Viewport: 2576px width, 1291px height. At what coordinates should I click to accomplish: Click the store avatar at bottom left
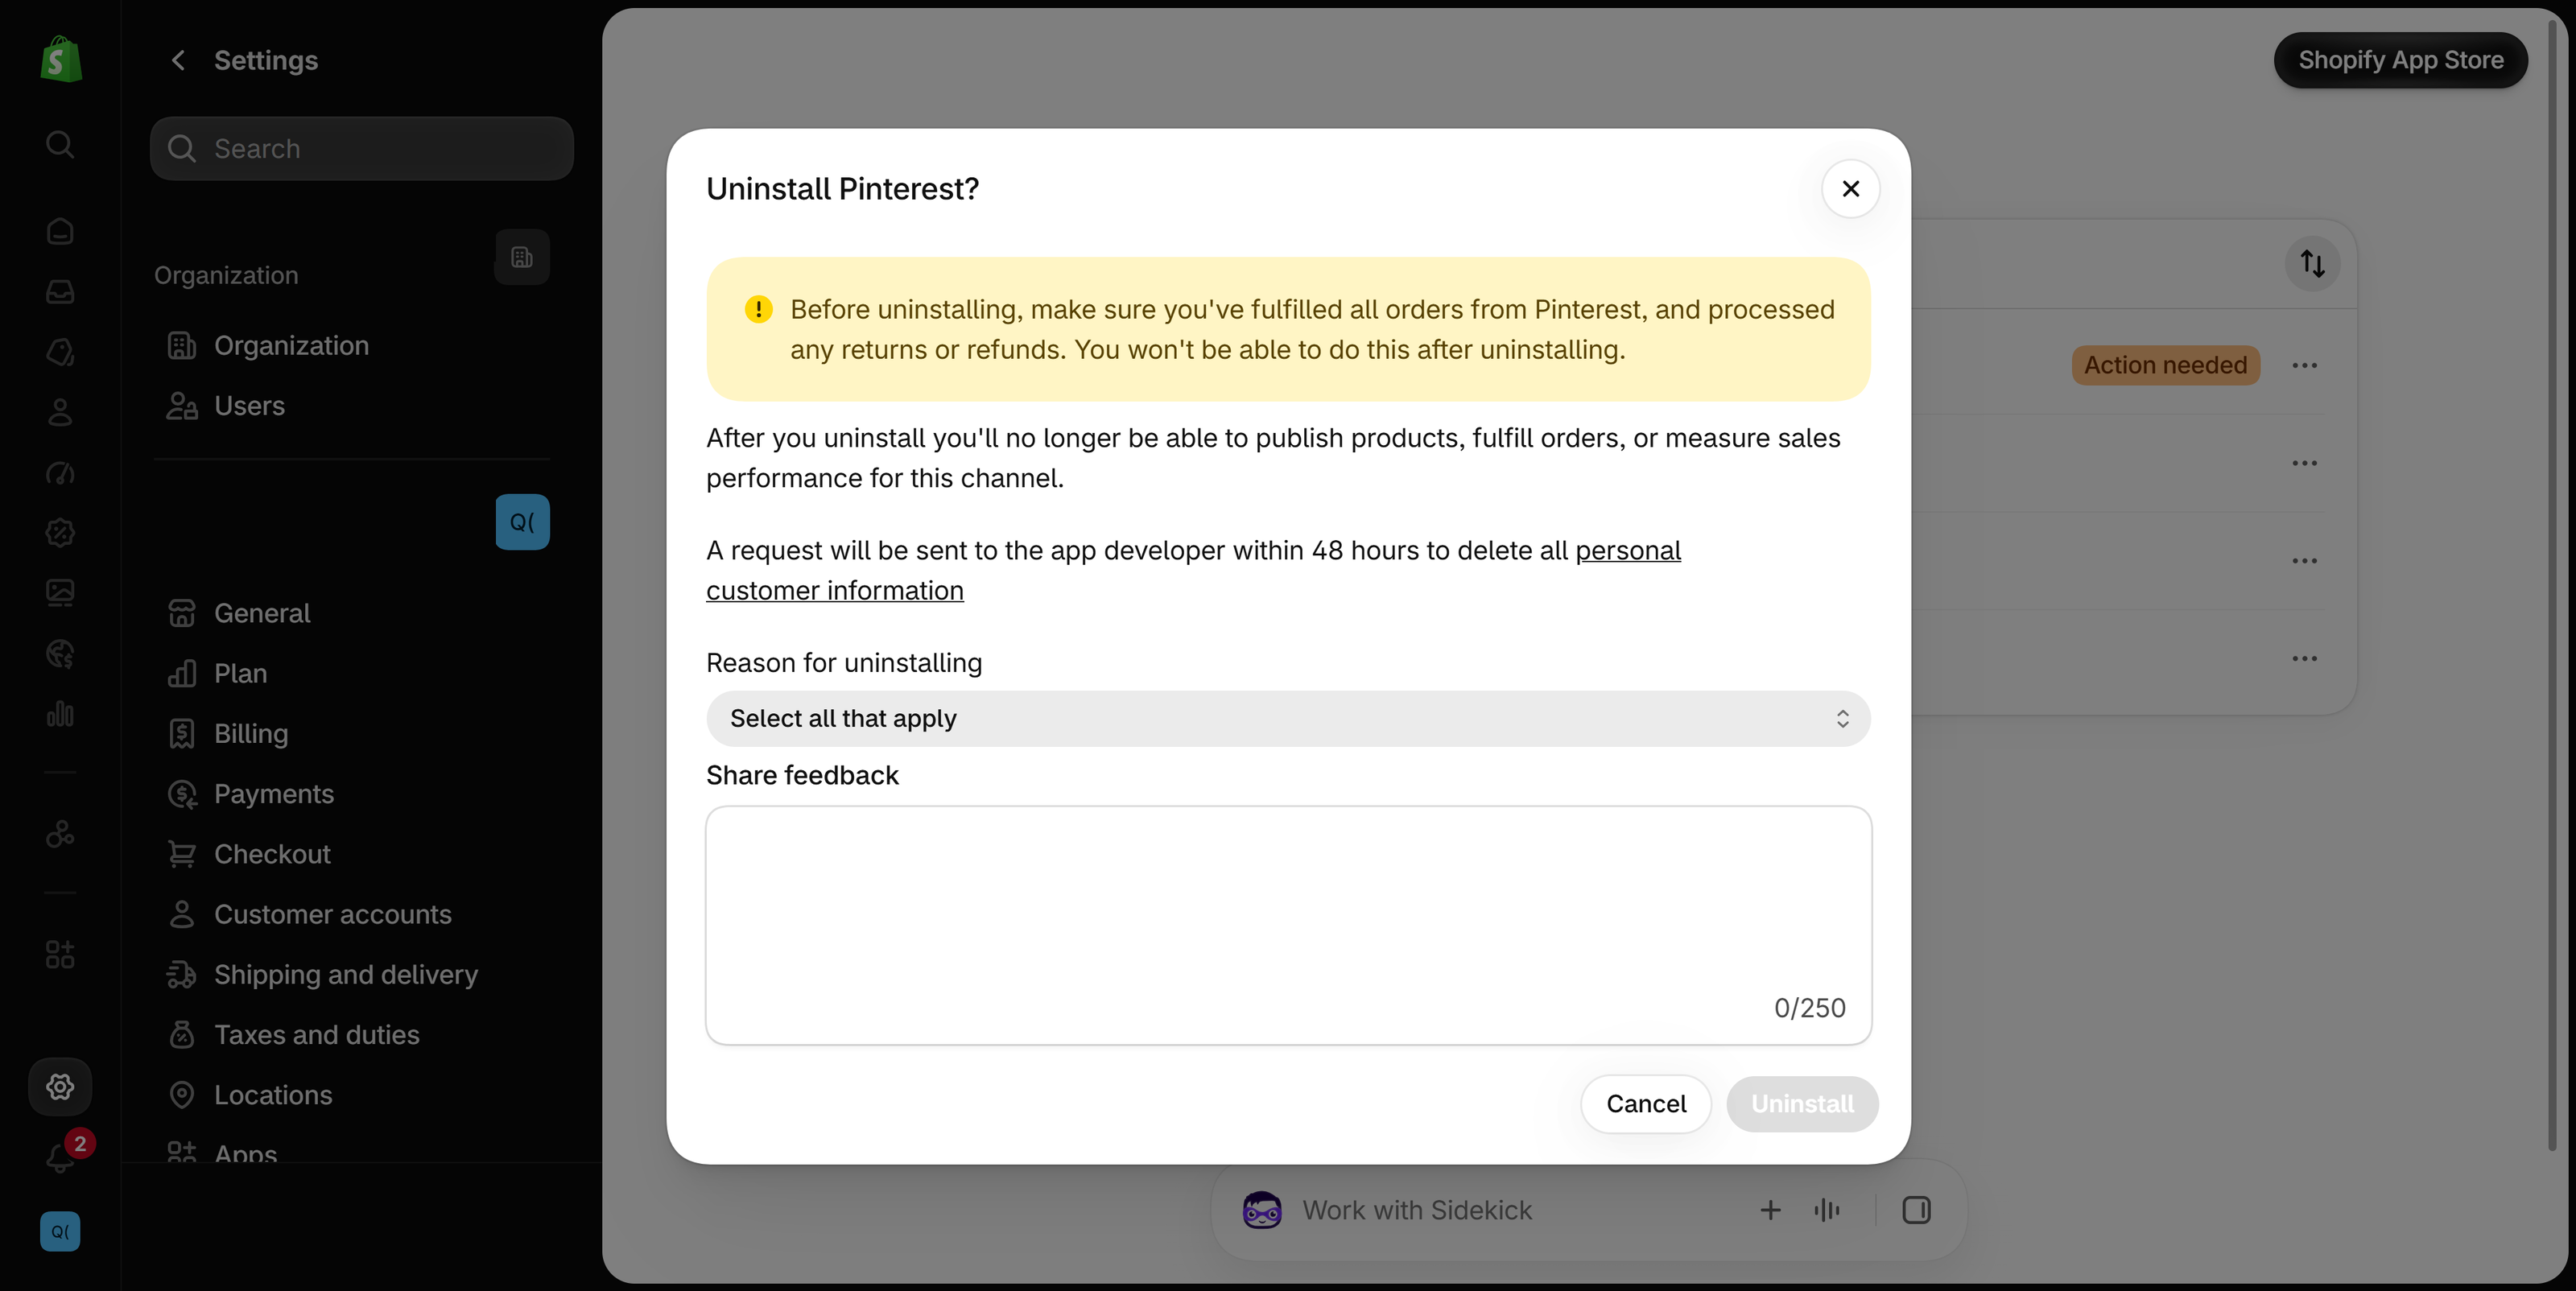60,1231
